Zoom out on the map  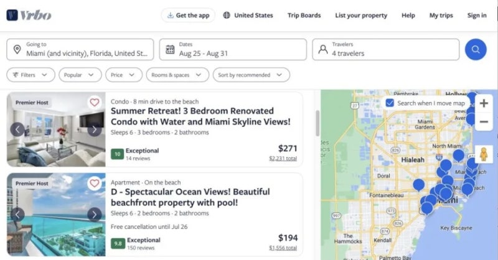point(484,122)
